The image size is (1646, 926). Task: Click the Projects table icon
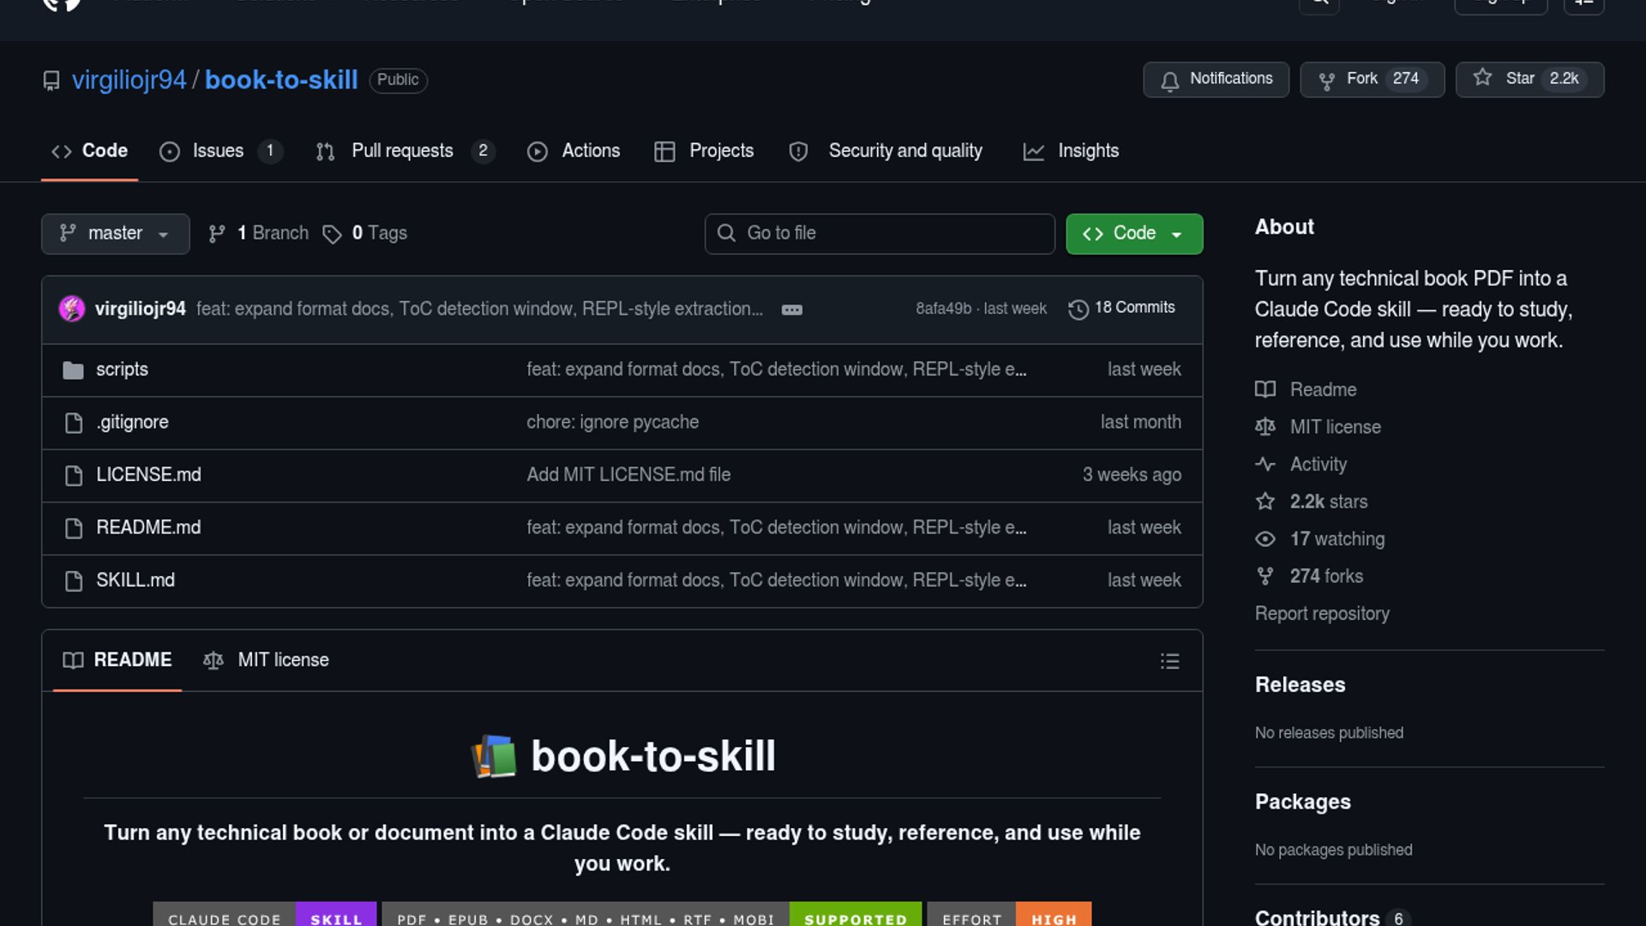[664, 152]
